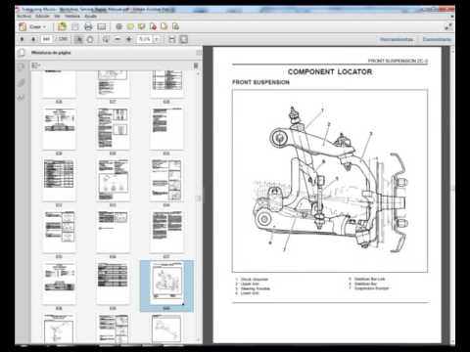The height and width of the screenshot is (352, 470).
Task: Toggle fit width scrolling view
Action: click(x=172, y=39)
